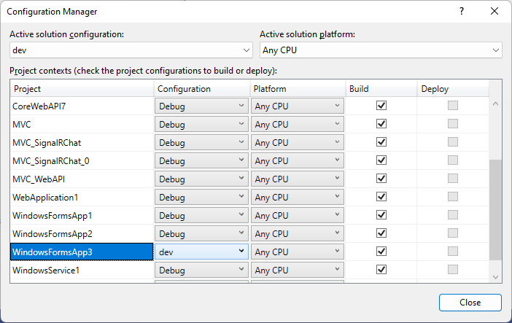The height and width of the screenshot is (323, 512).
Task: Open WebApplication1 Platform dropdown
Action: (298, 197)
